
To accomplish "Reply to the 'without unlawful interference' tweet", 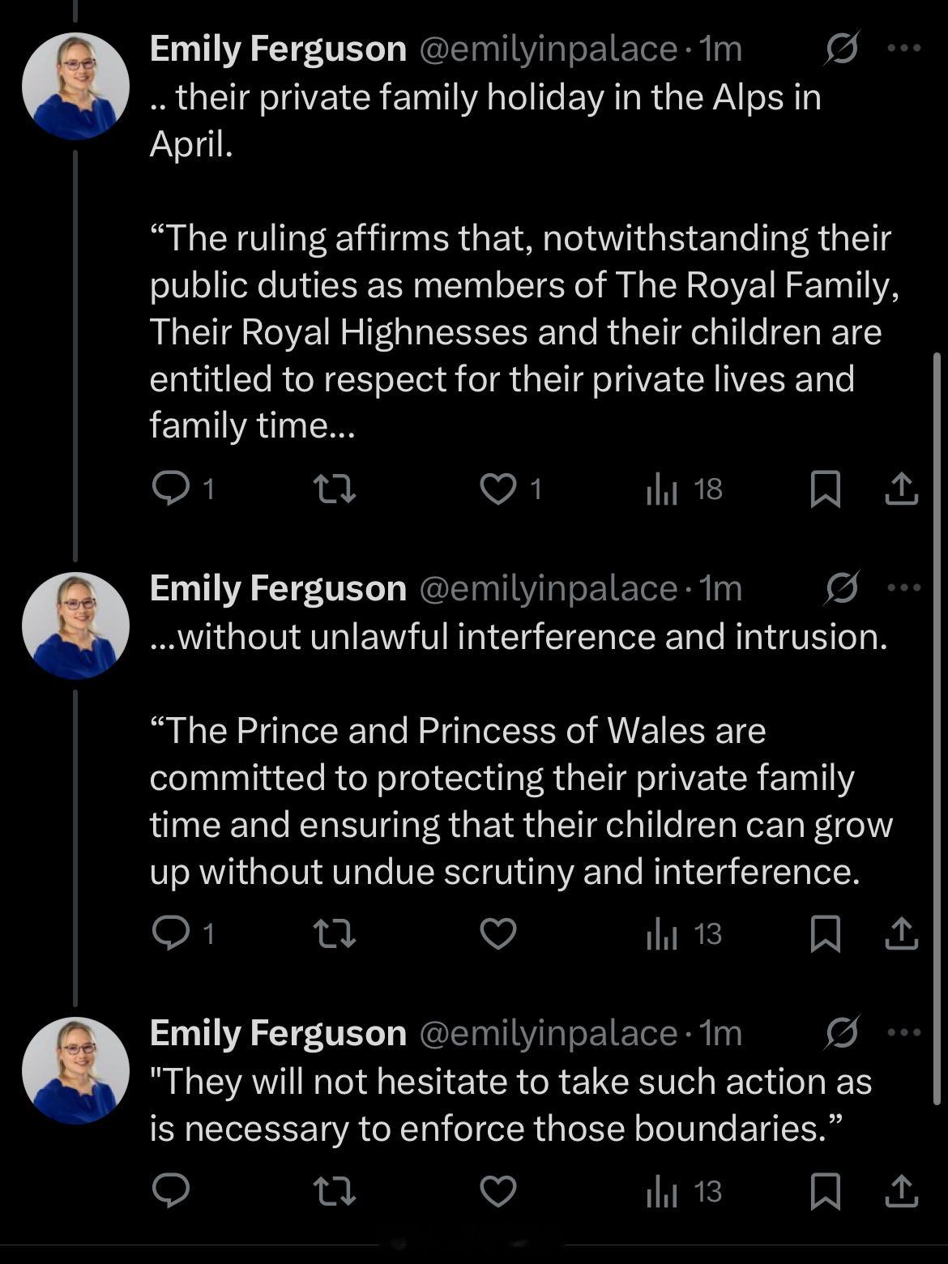I will point(171,934).
